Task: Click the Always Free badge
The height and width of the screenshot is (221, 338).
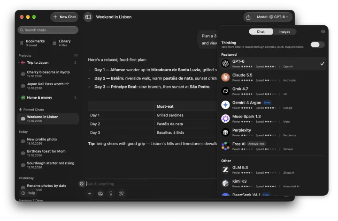Action: click(x=256, y=144)
